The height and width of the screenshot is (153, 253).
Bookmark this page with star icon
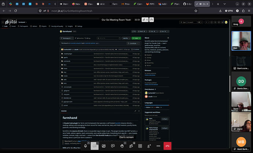pyautogui.click(x=196, y=11)
